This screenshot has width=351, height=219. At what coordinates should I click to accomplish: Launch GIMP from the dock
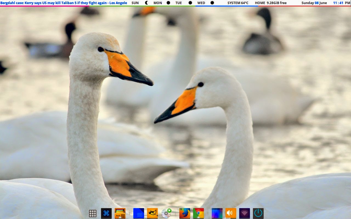tap(152, 213)
